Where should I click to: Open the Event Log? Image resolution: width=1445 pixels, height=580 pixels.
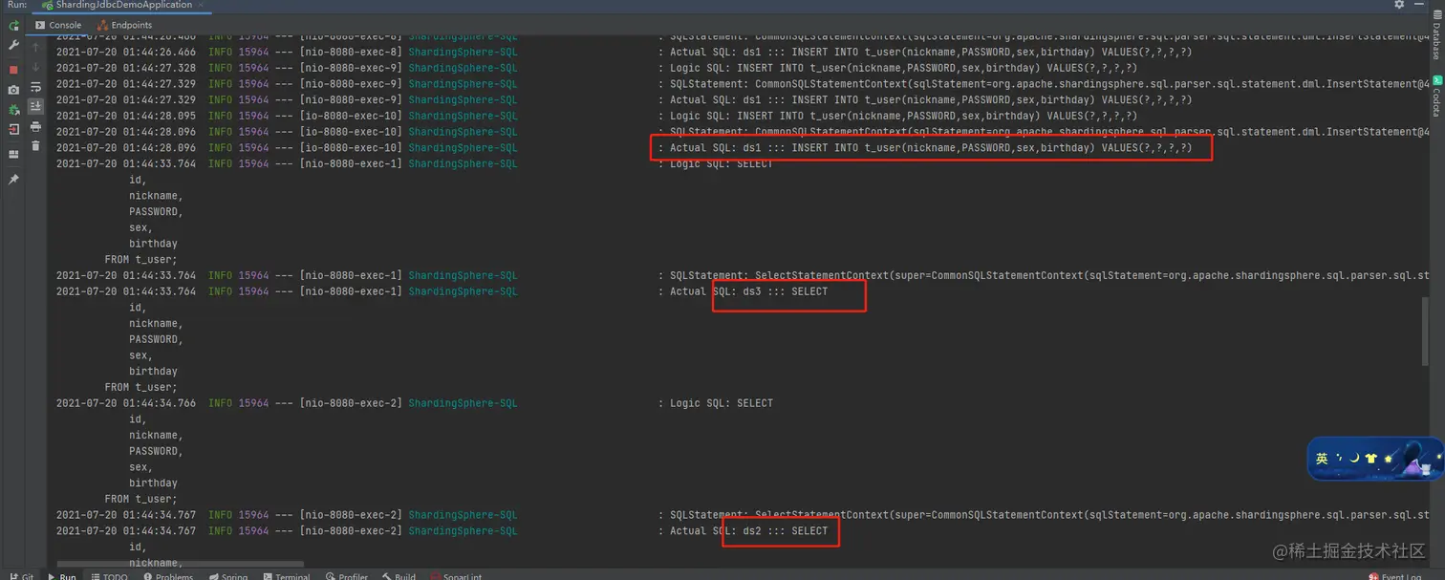(1395, 575)
